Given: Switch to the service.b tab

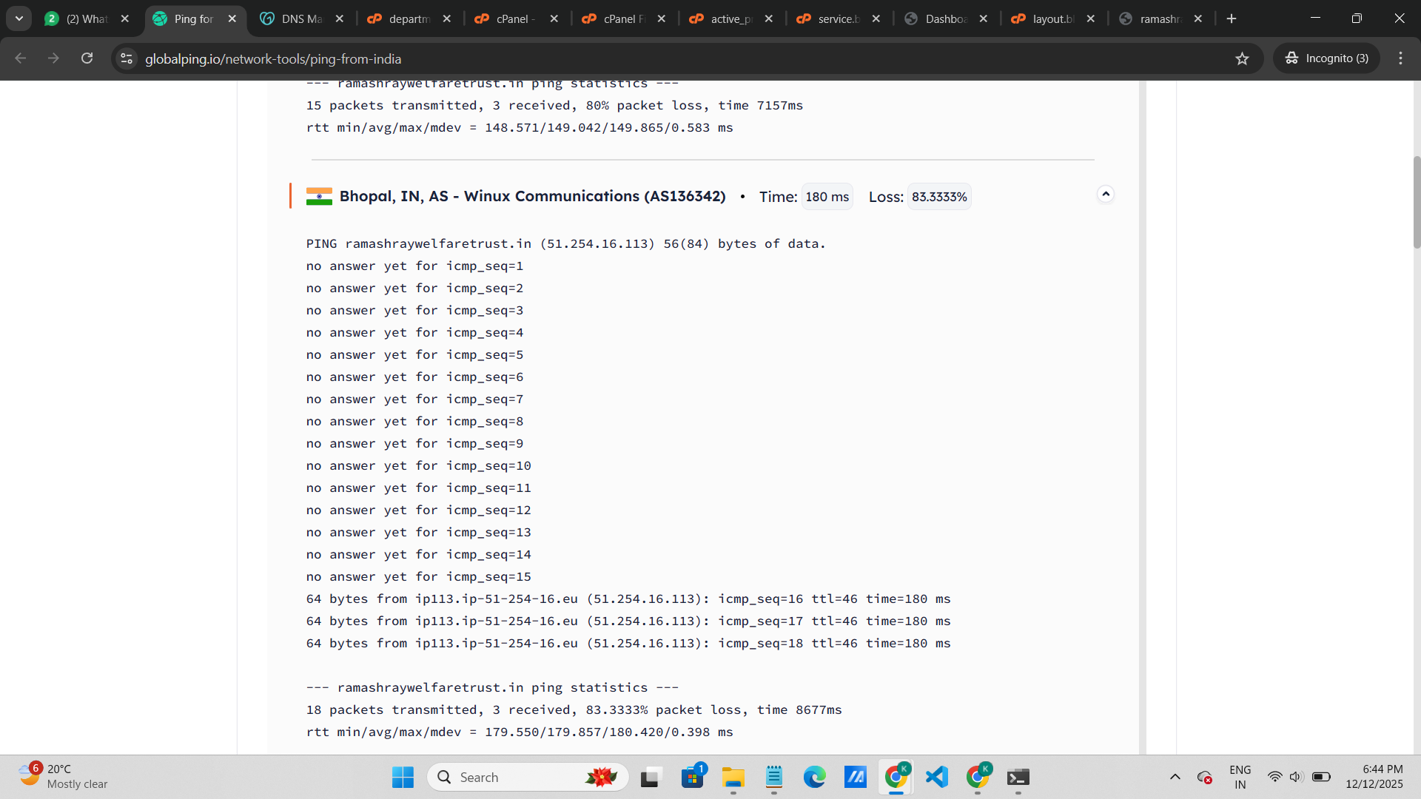Looking at the screenshot, I should [x=839, y=18].
